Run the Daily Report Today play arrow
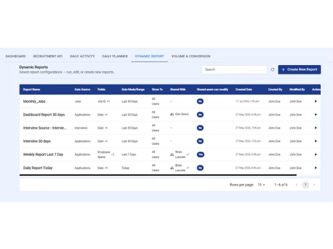 point(316,168)
